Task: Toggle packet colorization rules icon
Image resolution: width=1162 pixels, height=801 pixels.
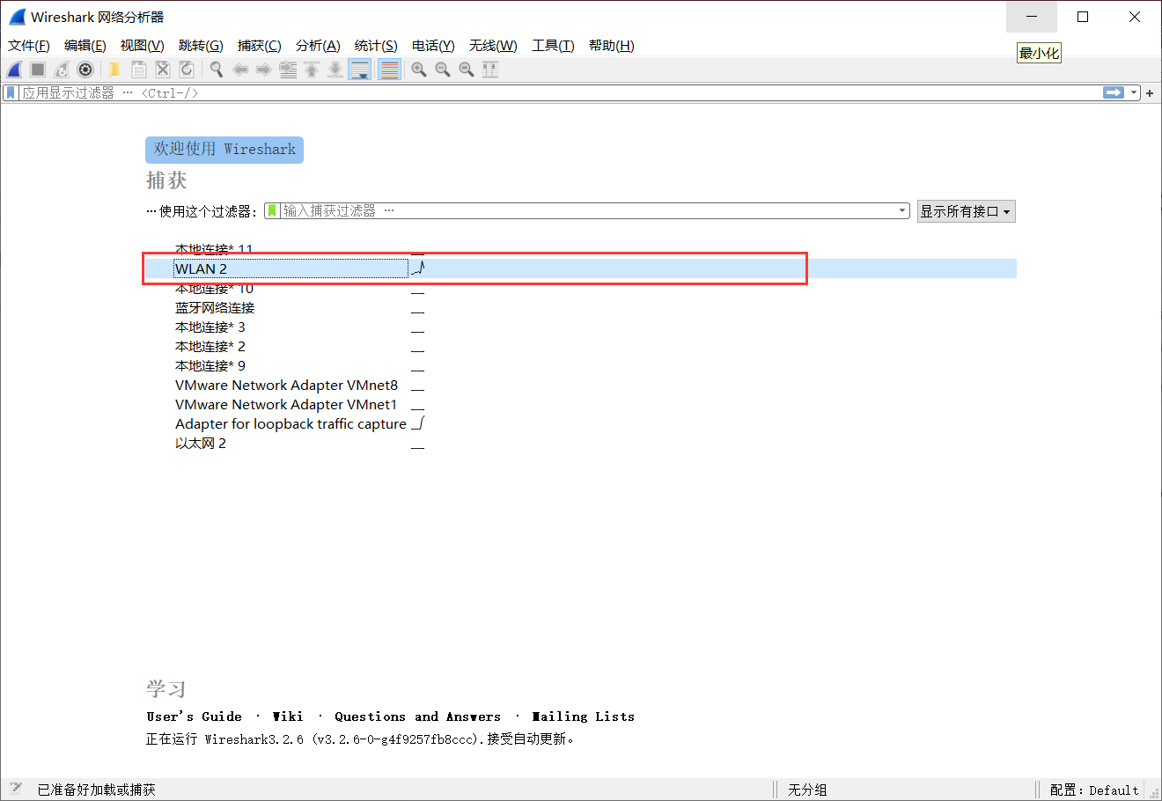Action: (x=389, y=70)
